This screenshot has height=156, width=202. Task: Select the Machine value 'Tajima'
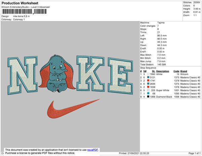coord(161,23)
